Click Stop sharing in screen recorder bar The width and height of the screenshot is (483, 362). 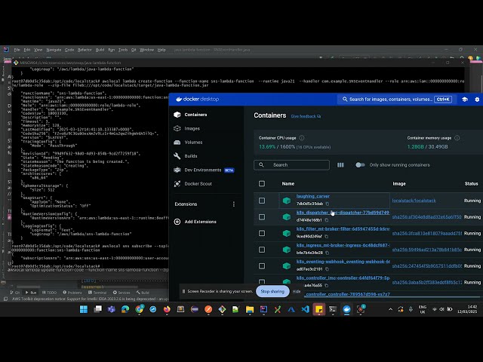[x=272, y=291]
